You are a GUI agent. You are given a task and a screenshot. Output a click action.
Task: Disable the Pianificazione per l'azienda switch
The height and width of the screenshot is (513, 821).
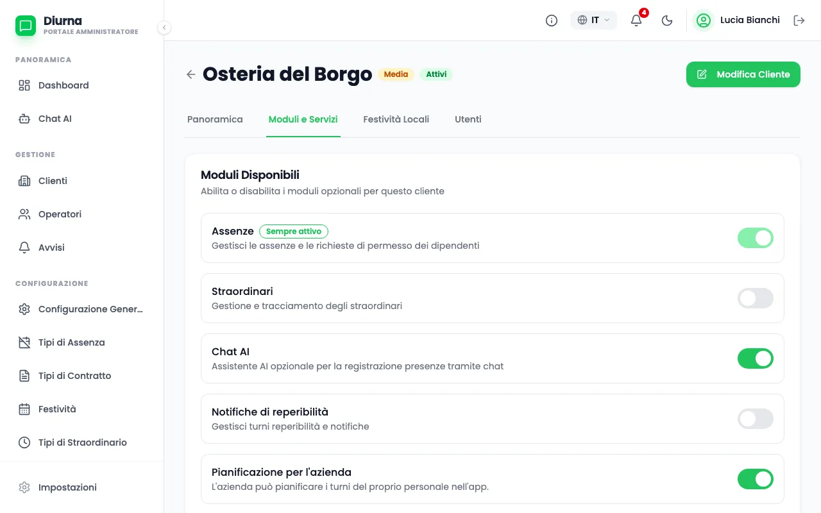[756, 479]
